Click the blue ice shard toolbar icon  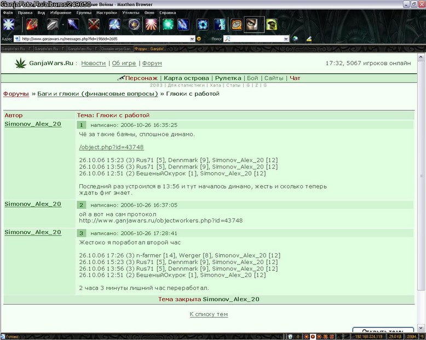coord(73,25)
